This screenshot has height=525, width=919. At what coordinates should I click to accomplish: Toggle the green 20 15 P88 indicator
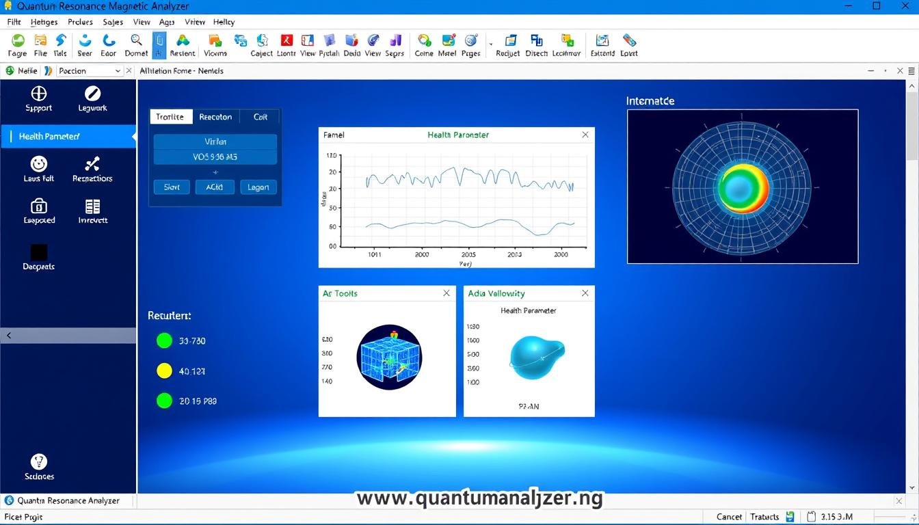164,401
